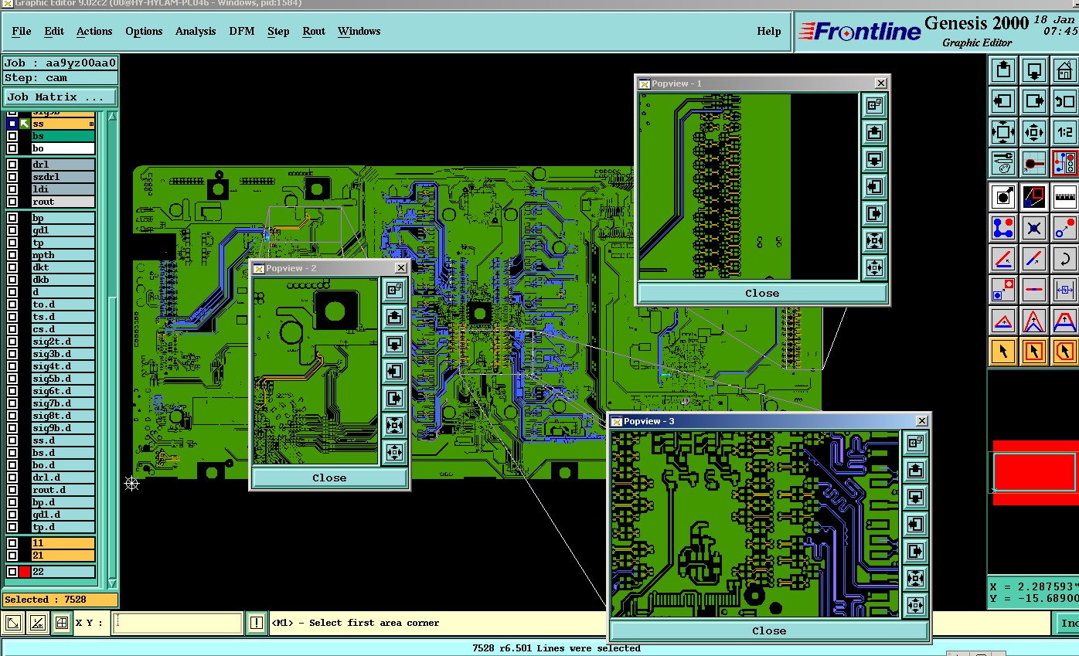
Task: Close Popview - 3 with Close button
Action: tap(769, 631)
